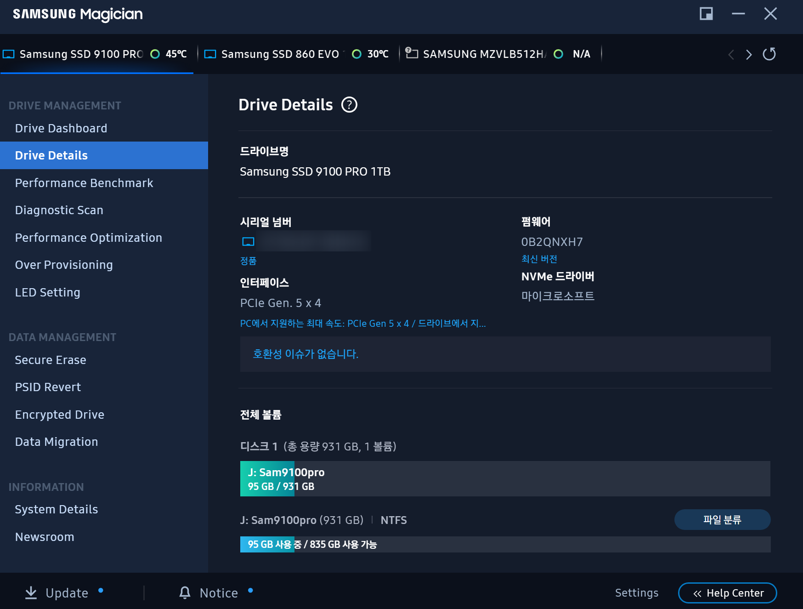Image resolution: width=803 pixels, height=609 pixels.
Task: Minimize the Samsung Magician window
Action: click(738, 14)
